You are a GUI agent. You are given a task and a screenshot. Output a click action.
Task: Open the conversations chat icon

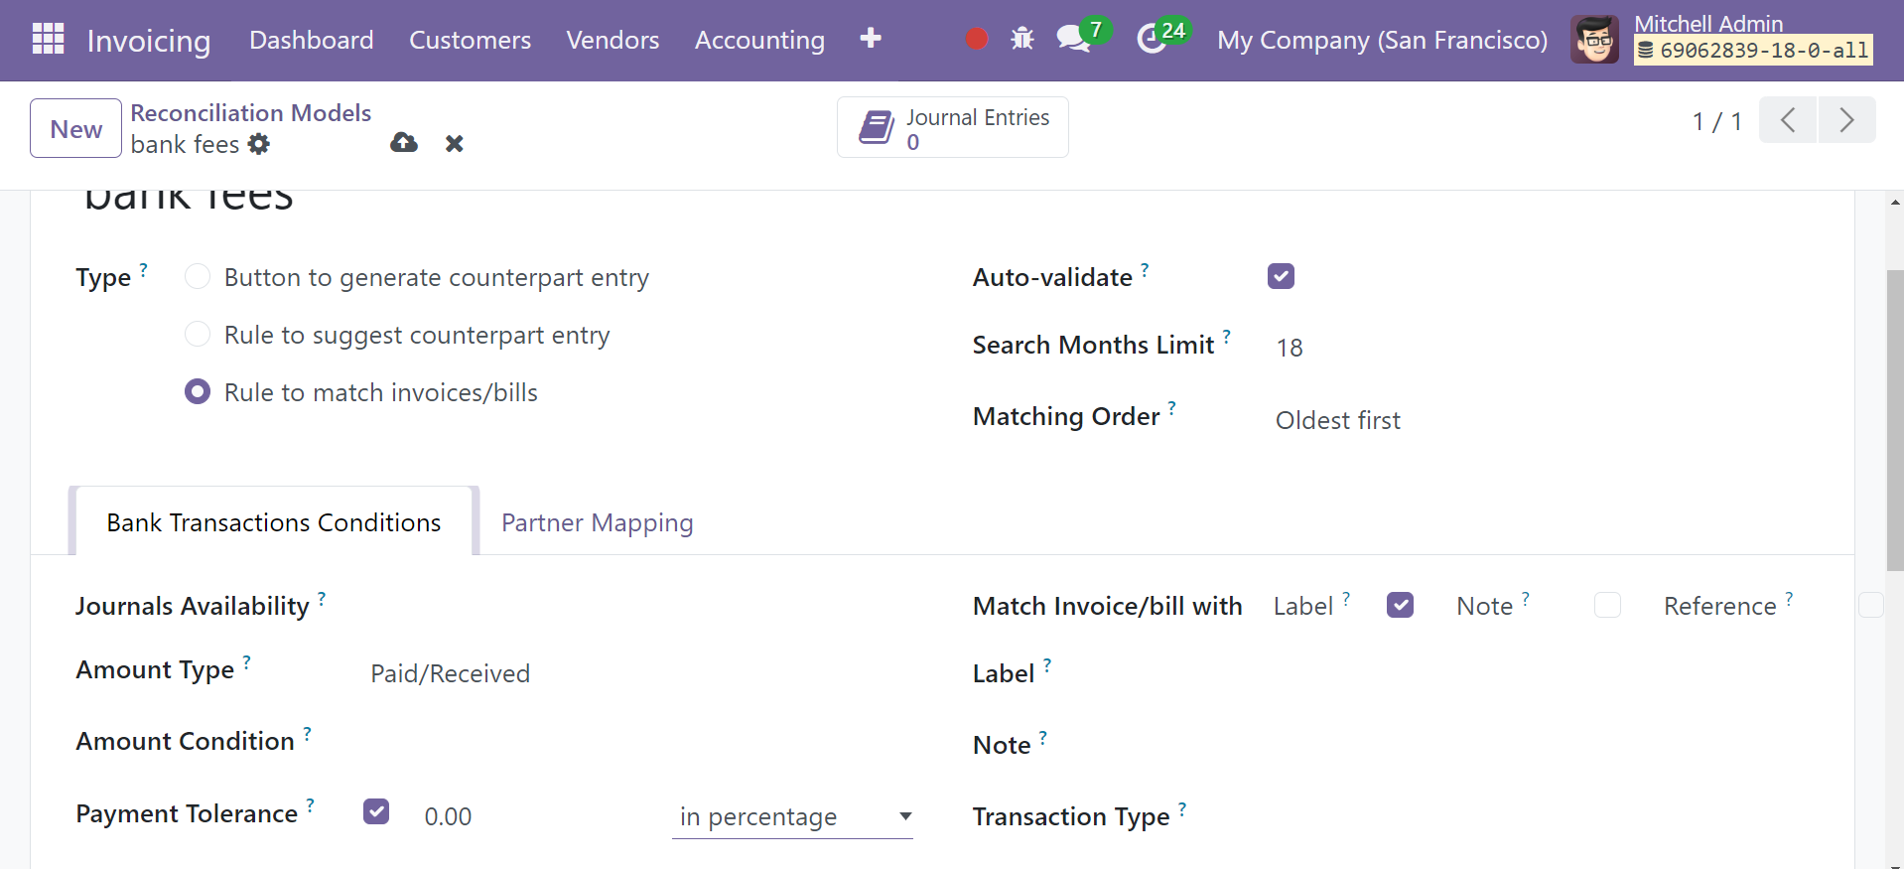click(1073, 39)
